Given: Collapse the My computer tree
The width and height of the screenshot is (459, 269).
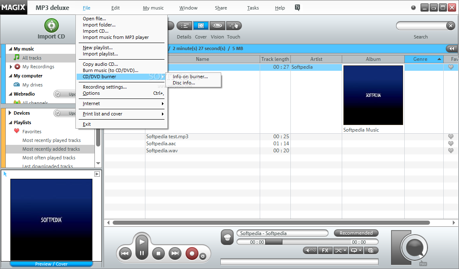Looking at the screenshot, I should pos(10,76).
